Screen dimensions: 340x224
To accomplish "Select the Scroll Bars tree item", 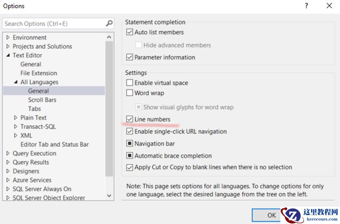I will click(42, 100).
